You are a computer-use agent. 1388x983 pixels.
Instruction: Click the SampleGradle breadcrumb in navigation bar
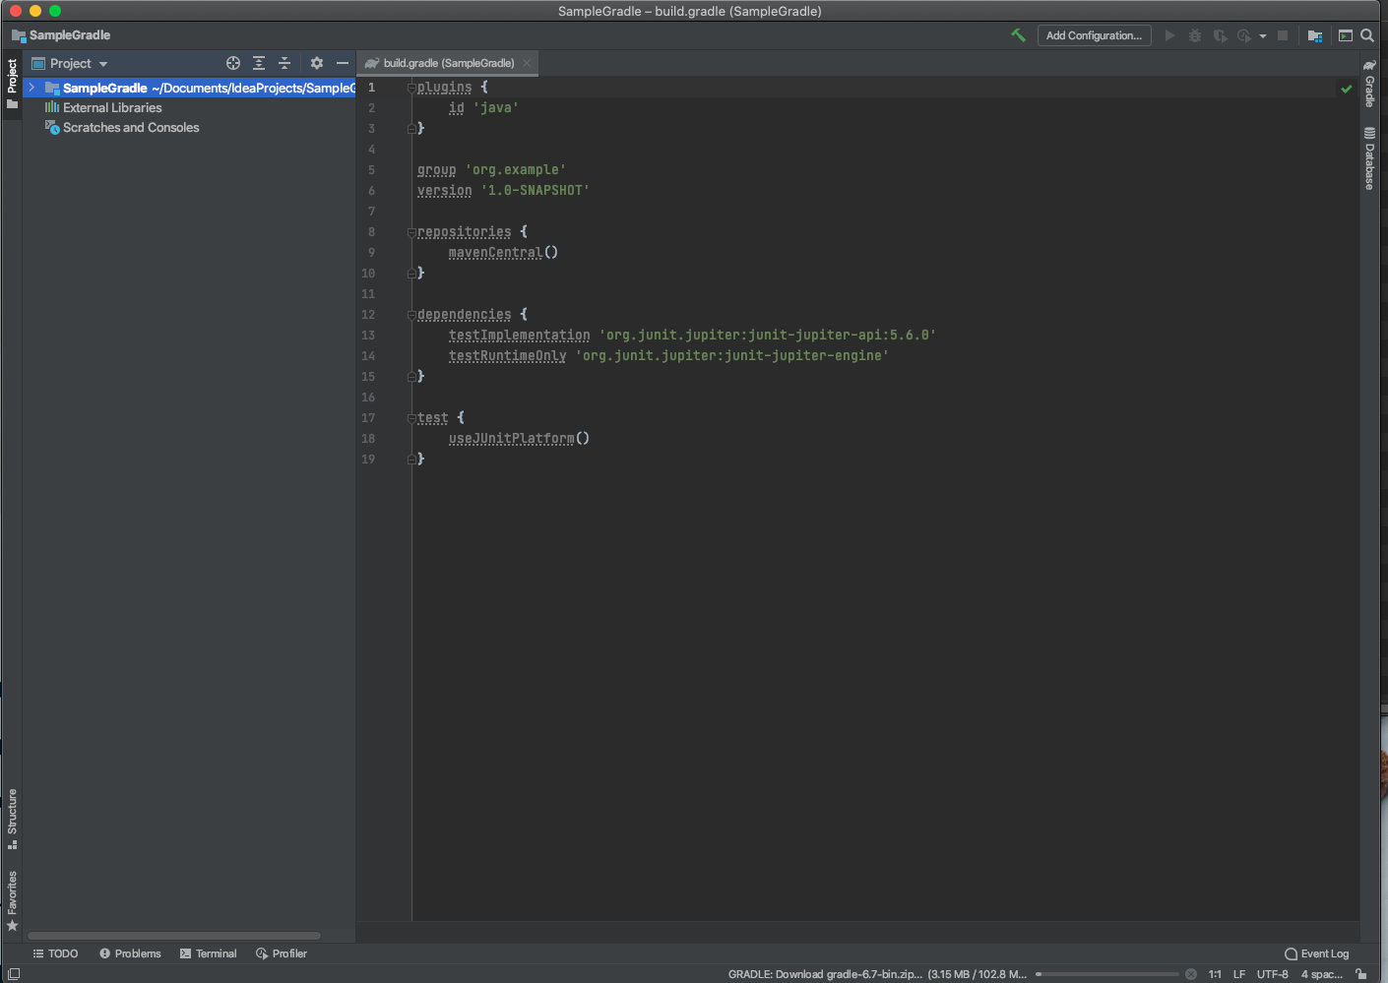[x=61, y=35]
